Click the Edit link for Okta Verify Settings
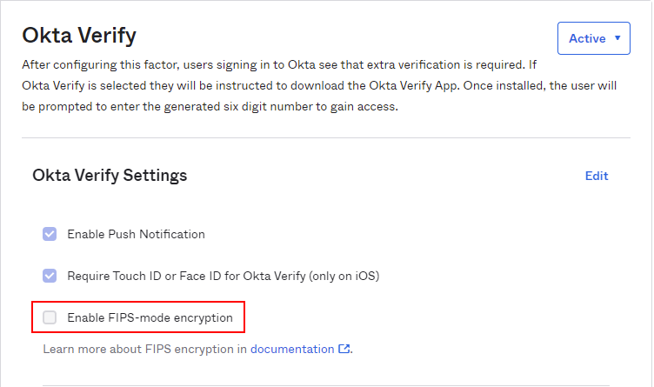Screen dimensions: 654x387 597,176
